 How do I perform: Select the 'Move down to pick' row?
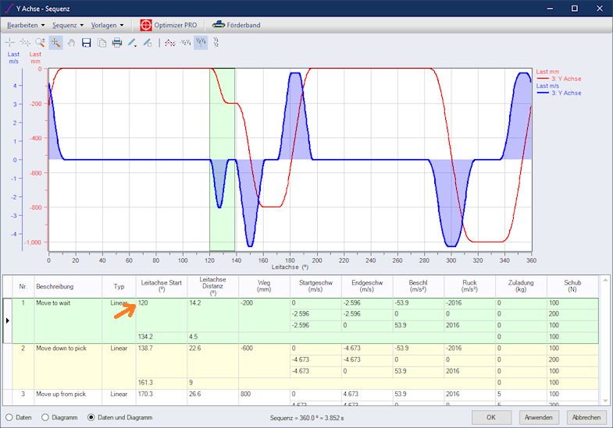(x=61, y=348)
